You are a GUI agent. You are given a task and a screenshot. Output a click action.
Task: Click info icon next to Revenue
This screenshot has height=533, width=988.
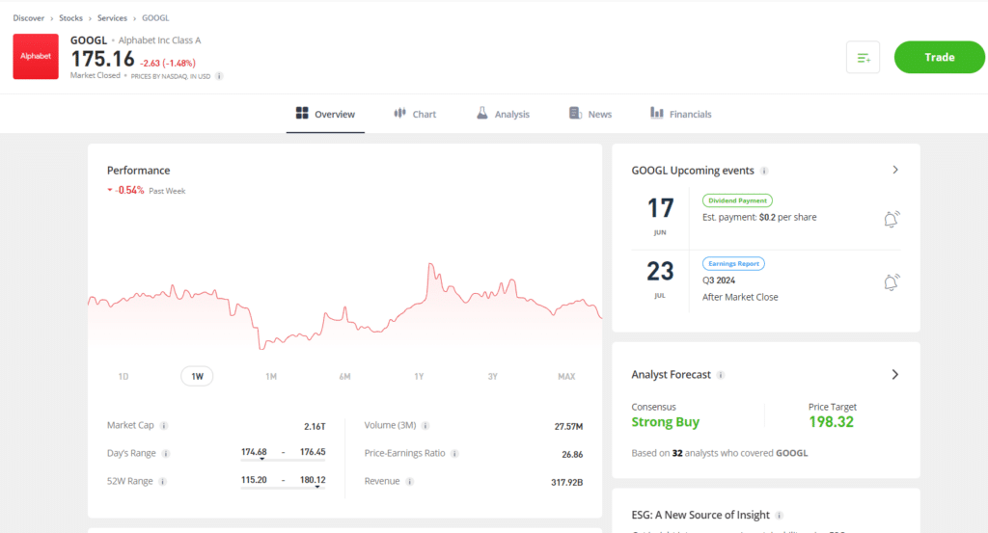(x=409, y=482)
